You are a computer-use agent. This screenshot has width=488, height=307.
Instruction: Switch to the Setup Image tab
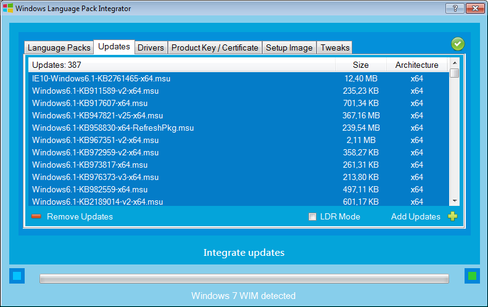click(x=289, y=47)
